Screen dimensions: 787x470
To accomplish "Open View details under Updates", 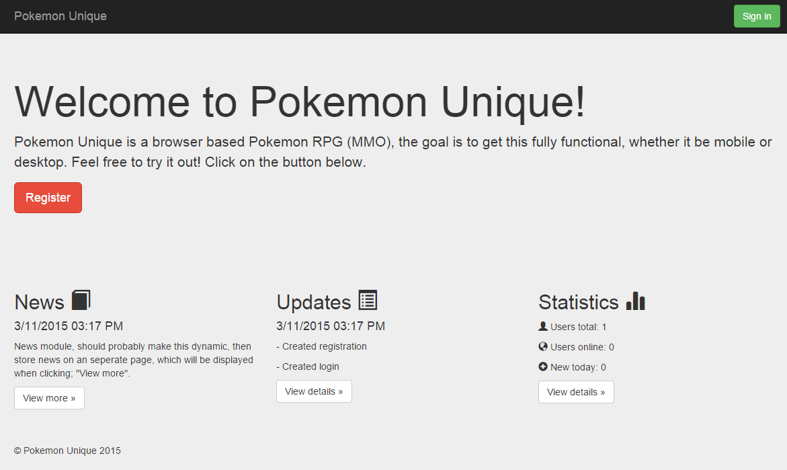I will coord(314,391).
